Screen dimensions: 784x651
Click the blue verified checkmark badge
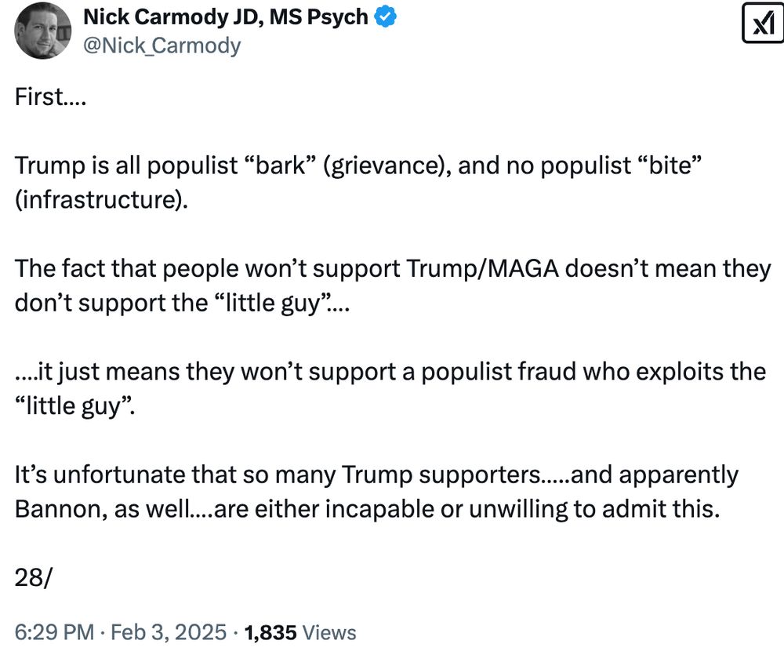click(x=386, y=17)
